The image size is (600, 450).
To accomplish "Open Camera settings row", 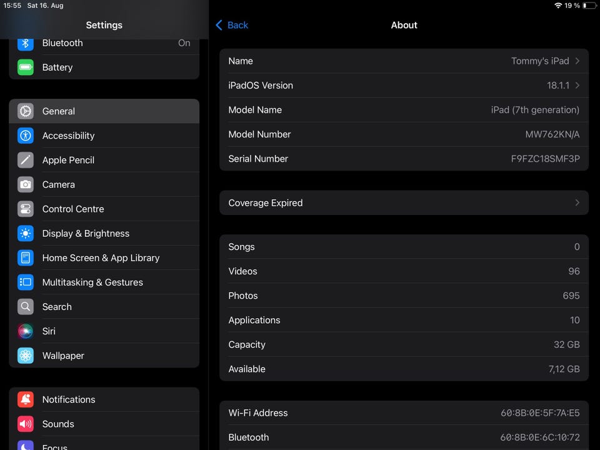I will (104, 184).
